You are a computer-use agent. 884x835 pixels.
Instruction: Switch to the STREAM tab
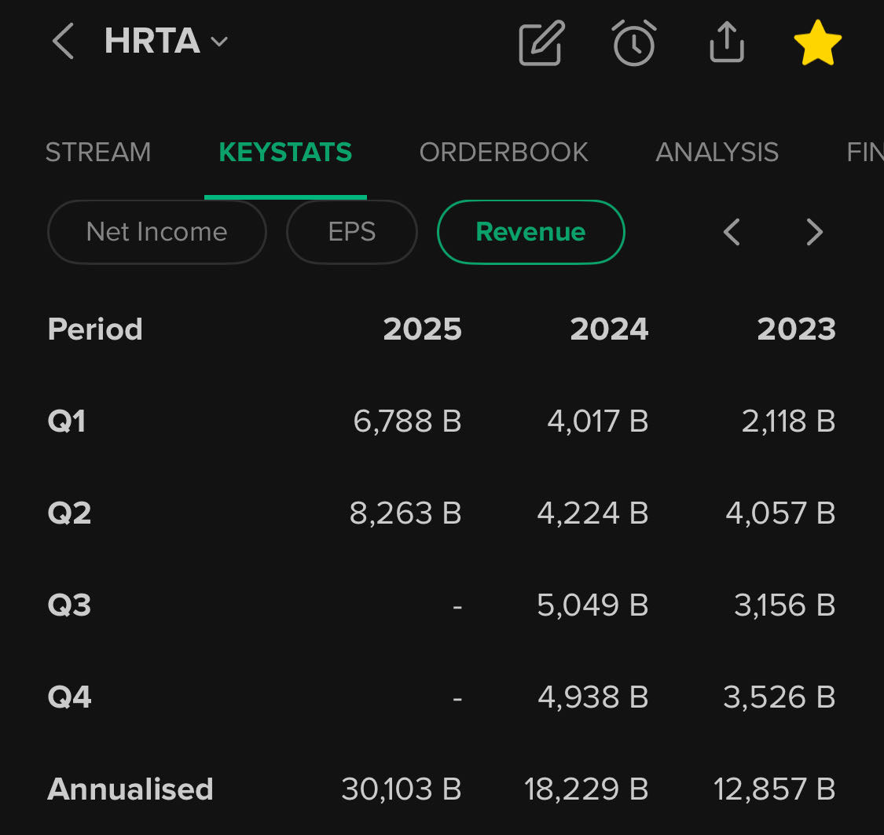click(98, 152)
